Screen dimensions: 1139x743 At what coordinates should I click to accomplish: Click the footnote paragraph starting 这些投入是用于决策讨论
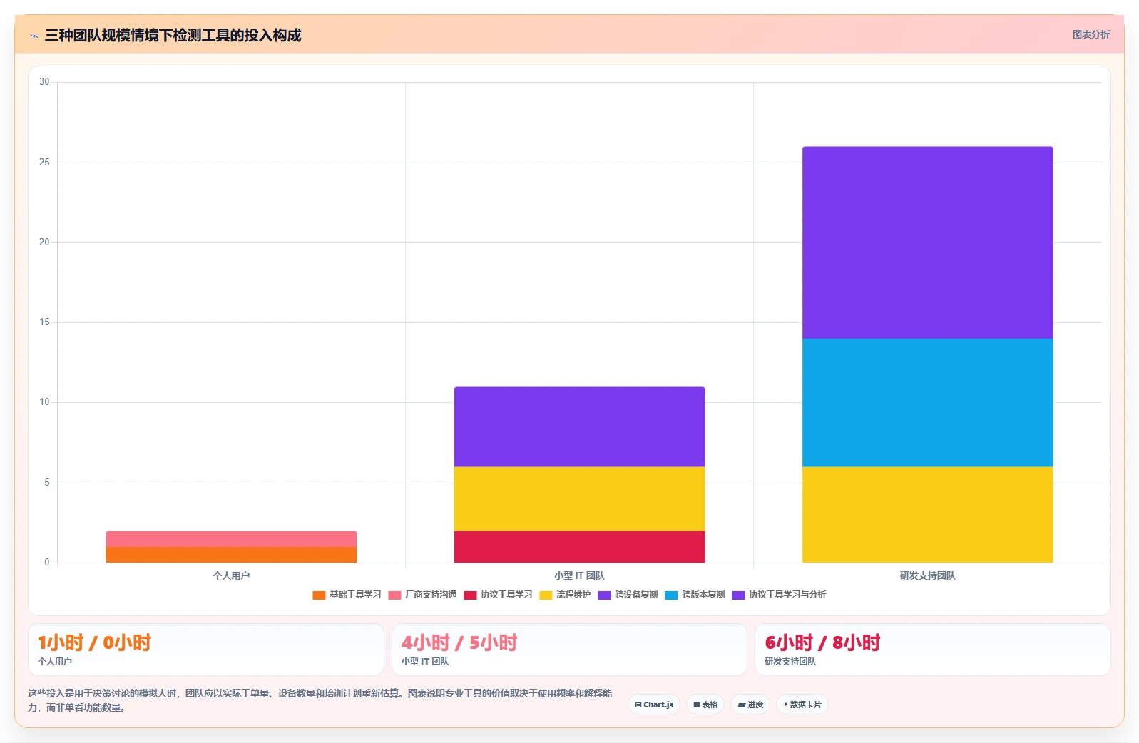(320, 700)
